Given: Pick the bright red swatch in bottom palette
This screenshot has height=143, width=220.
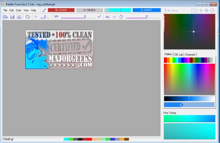Looking at the screenshot, I should pos(89,139).
